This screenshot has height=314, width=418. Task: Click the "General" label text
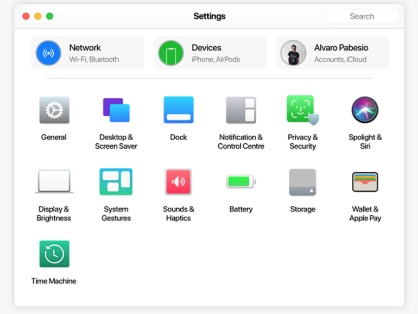54,137
